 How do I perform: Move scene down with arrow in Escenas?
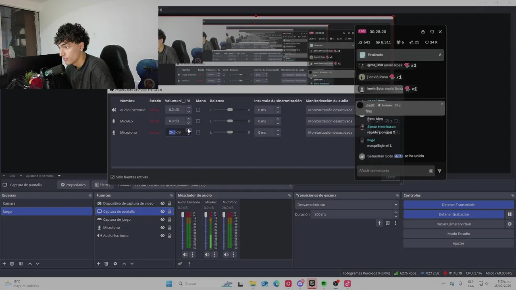click(x=37, y=264)
